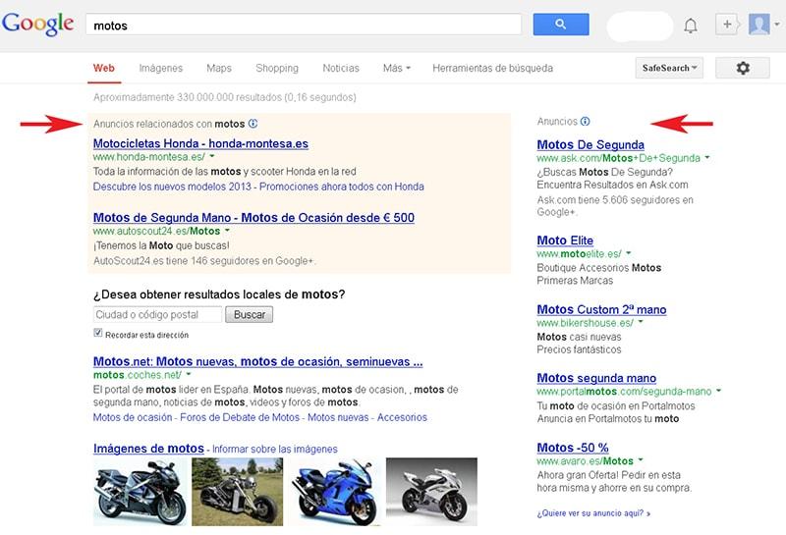Open the white motorcycle thumbnail

coord(431,492)
